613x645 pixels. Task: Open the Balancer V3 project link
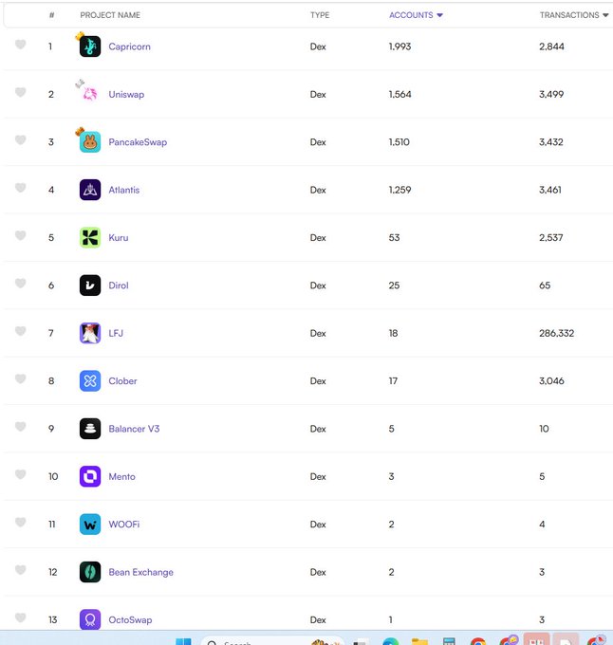pyautogui.click(x=134, y=428)
